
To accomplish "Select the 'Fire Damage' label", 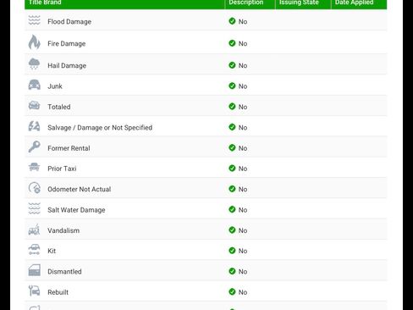I will (x=67, y=44).
